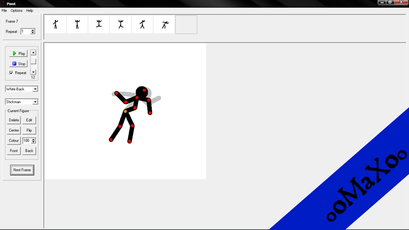Click the speed slider thumb
This screenshot has width=409, height=230.
tap(33, 61)
